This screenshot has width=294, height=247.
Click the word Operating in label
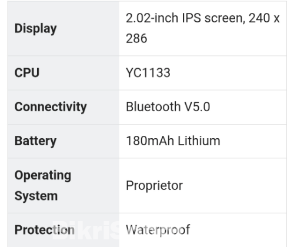[43, 175]
